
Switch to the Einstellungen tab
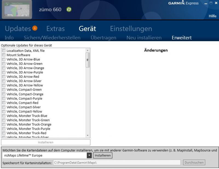[x=131, y=29]
